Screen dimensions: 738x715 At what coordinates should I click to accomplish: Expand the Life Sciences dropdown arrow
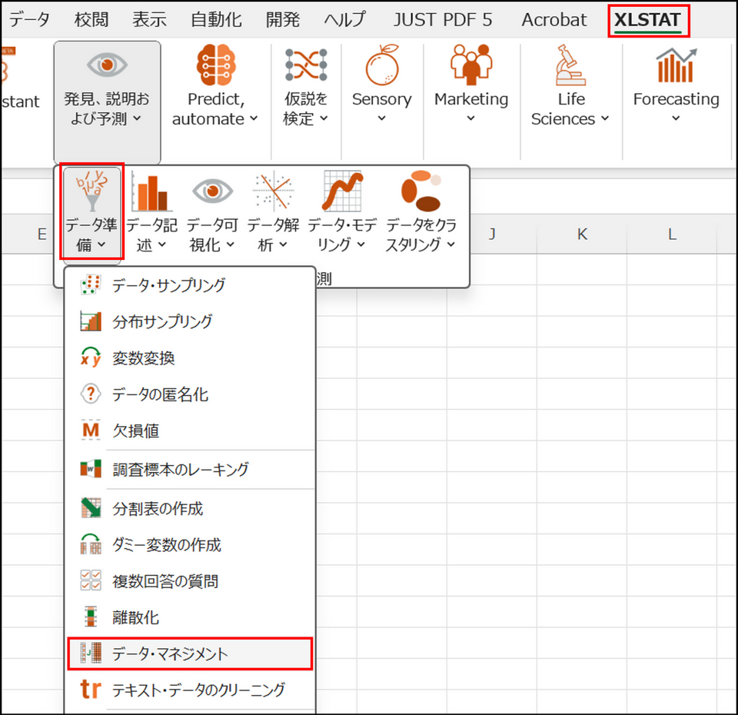[605, 118]
